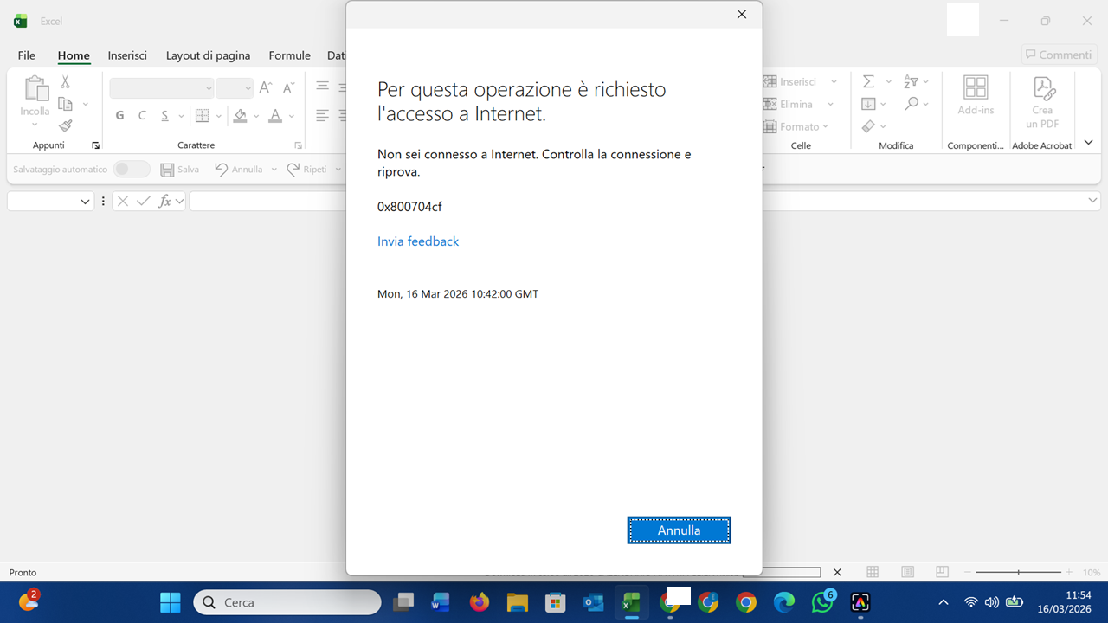Image resolution: width=1108 pixels, height=623 pixels.
Task: Click the Copy icon in Appunti group
Action: tap(65, 104)
